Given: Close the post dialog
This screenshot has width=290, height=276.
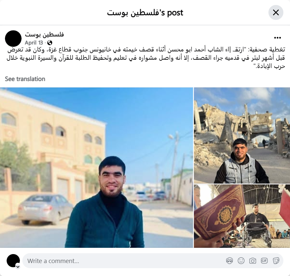Looking at the screenshot, I should click(x=276, y=12).
